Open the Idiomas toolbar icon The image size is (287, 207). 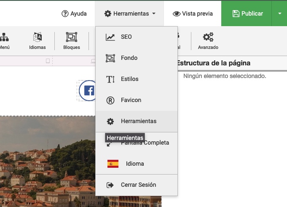(x=38, y=40)
